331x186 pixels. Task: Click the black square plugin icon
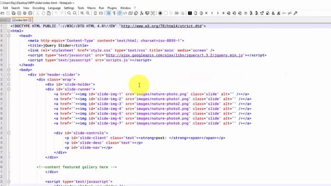(190, 13)
